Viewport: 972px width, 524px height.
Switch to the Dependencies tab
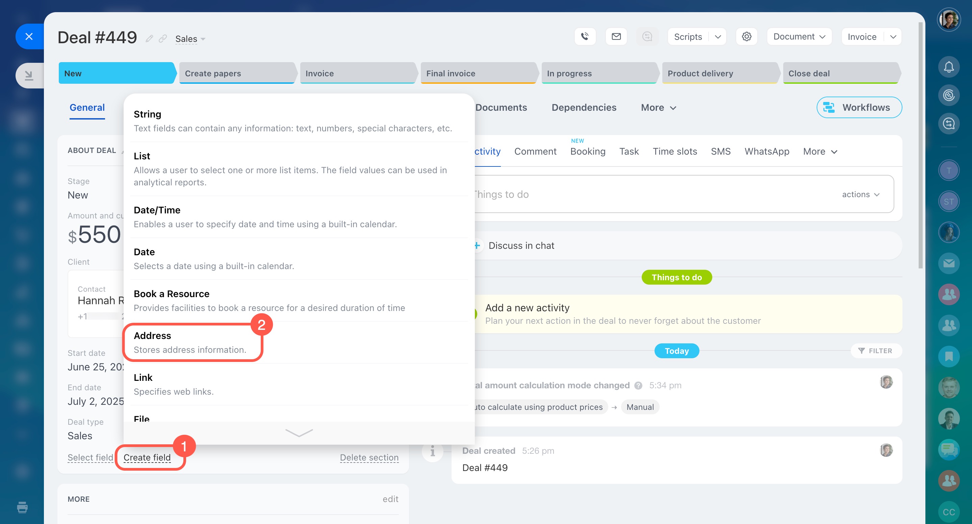tap(584, 107)
